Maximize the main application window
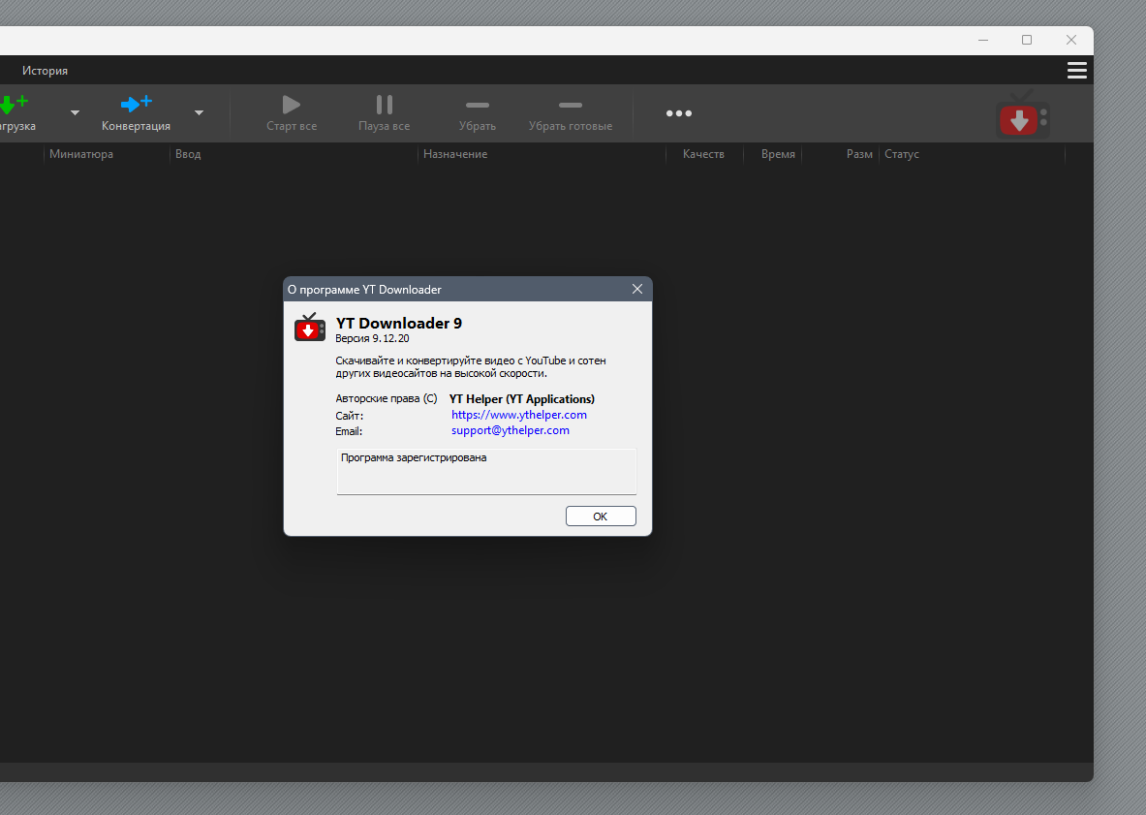The image size is (1146, 815). pos(1027,40)
